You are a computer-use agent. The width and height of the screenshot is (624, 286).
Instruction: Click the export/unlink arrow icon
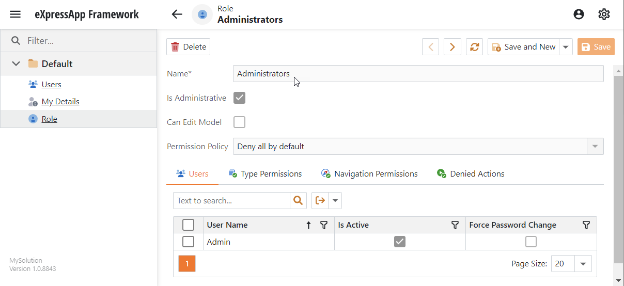(320, 200)
